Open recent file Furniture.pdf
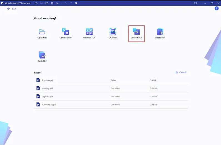This screenshot has width=221, height=145. (111, 80)
